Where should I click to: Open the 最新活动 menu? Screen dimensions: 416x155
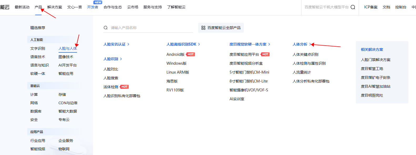point(22,7)
